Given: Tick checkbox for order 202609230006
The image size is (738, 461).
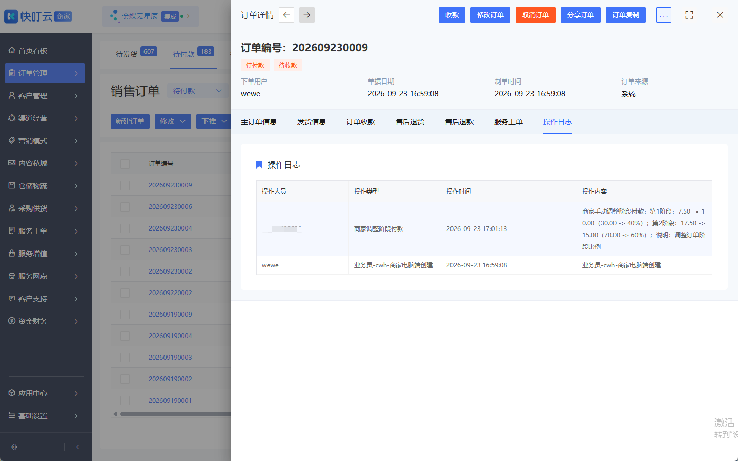Looking at the screenshot, I should click(125, 206).
